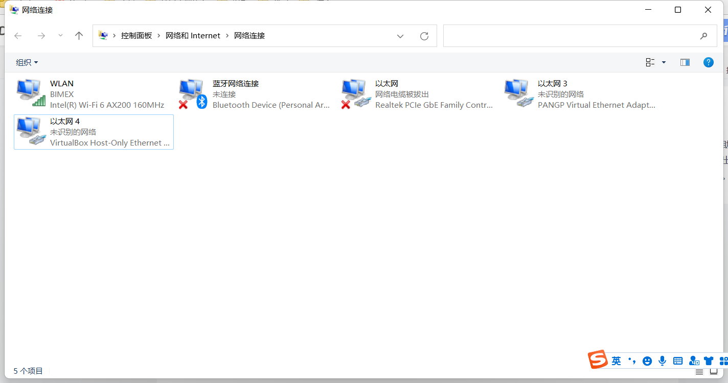Switch to large icons view in status bar

click(x=714, y=372)
